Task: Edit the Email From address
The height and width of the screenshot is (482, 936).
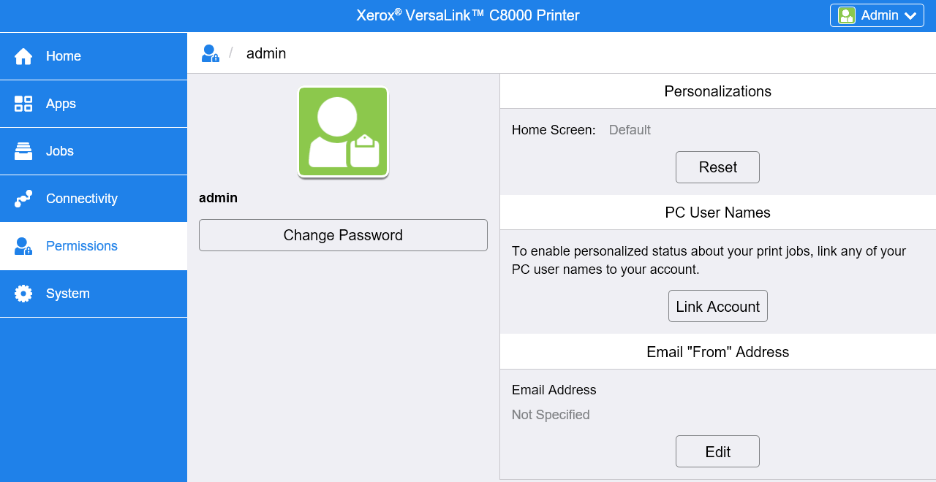Action: [717, 452]
